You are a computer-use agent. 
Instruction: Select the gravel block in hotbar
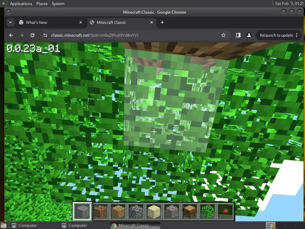(172, 211)
